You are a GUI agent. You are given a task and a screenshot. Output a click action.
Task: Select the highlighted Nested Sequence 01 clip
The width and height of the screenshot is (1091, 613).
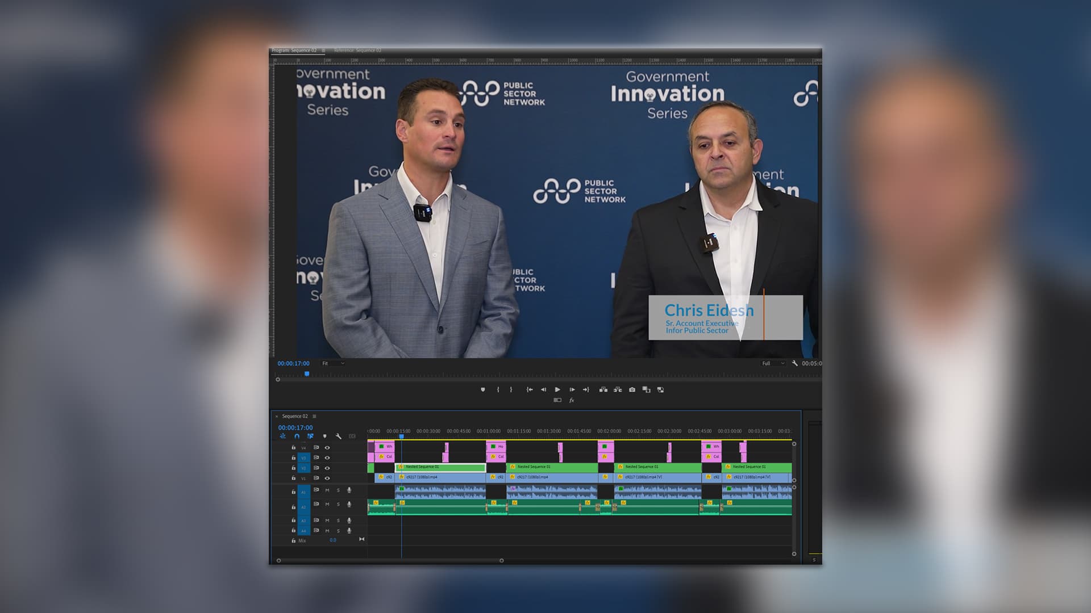(x=440, y=467)
